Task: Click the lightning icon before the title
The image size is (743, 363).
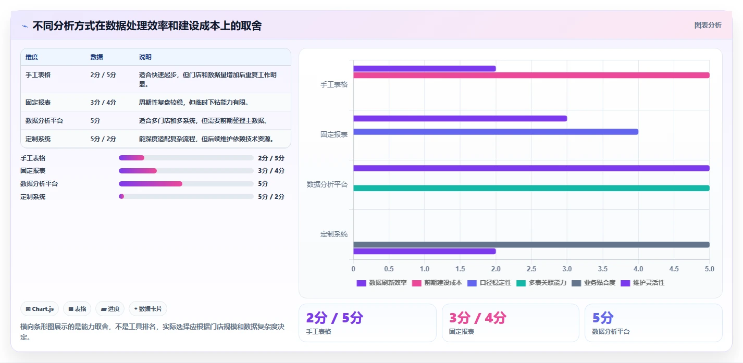Action: pos(24,26)
